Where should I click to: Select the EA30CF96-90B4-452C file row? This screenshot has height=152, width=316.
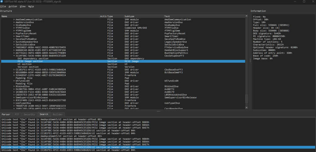[123, 89]
